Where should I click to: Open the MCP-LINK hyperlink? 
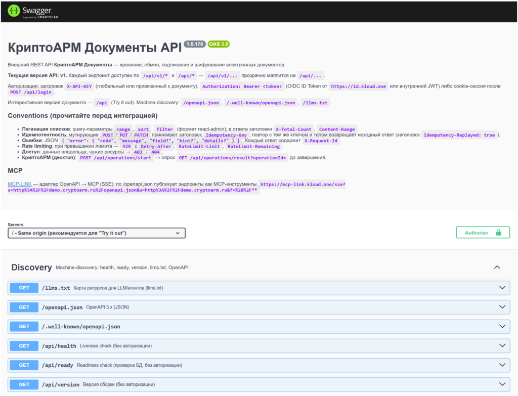(20, 184)
